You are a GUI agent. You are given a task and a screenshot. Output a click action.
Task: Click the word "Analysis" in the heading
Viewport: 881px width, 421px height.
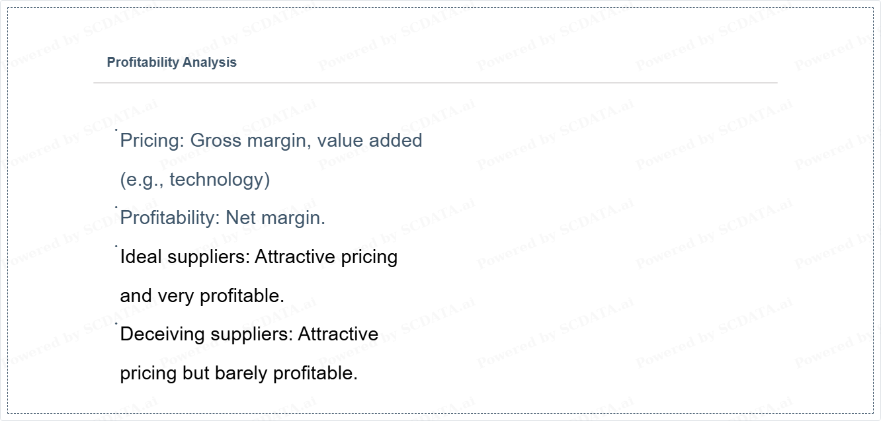[x=210, y=63]
